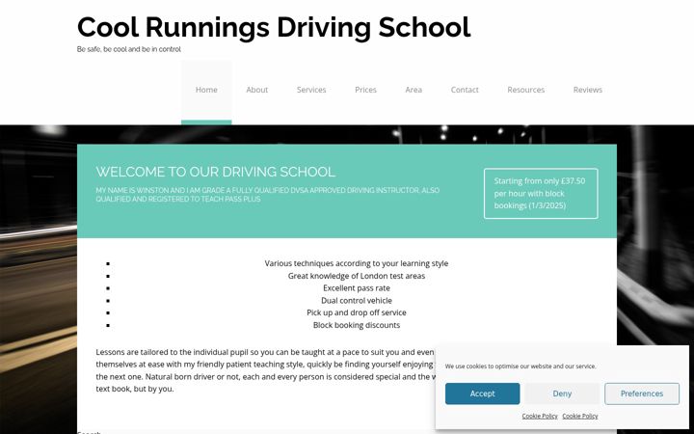Open the Area page

(414, 90)
